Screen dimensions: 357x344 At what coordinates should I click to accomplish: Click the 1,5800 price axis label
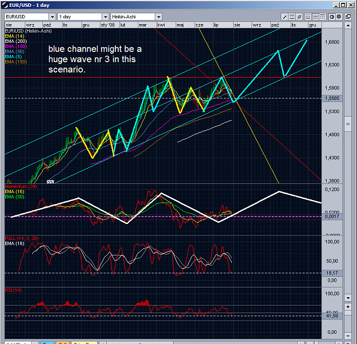(332, 88)
